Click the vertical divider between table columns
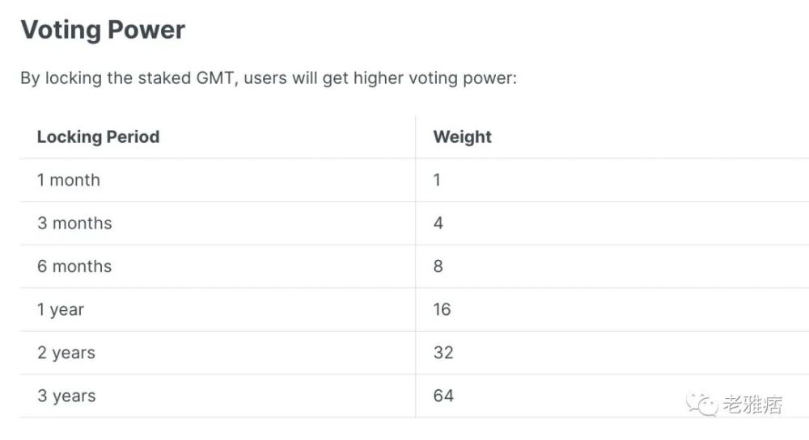 click(415, 266)
